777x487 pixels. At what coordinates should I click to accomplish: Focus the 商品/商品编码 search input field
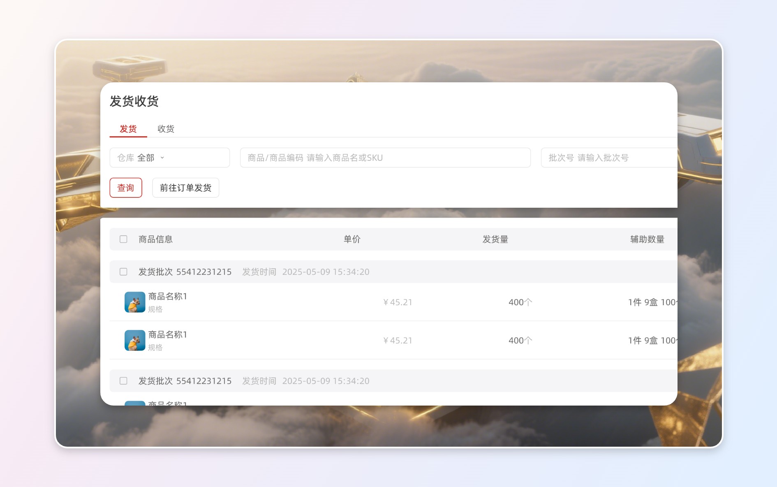coord(385,158)
